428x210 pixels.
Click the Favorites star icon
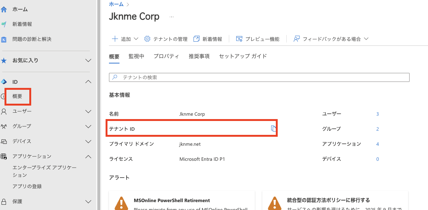click(x=4, y=60)
